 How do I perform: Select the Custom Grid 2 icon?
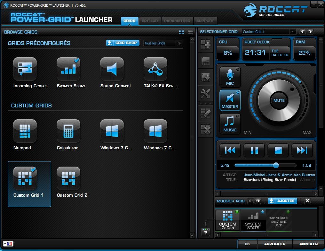68,178
